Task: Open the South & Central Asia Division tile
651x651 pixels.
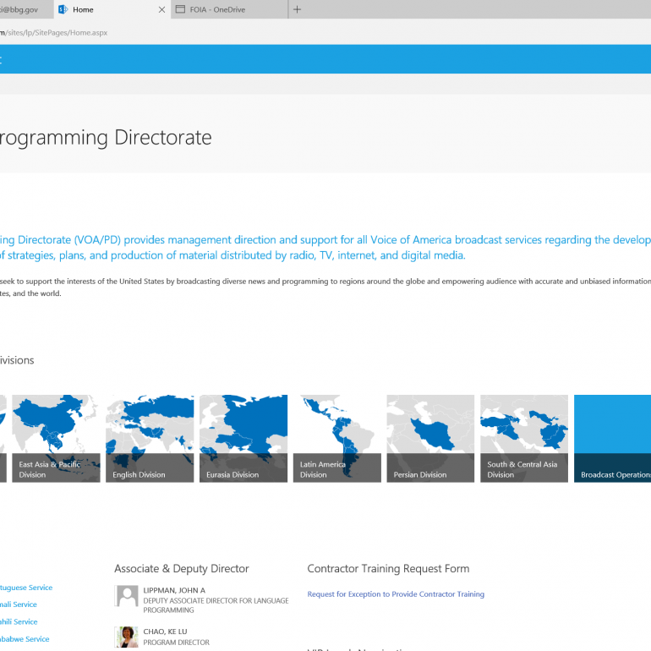Action: tap(524, 439)
